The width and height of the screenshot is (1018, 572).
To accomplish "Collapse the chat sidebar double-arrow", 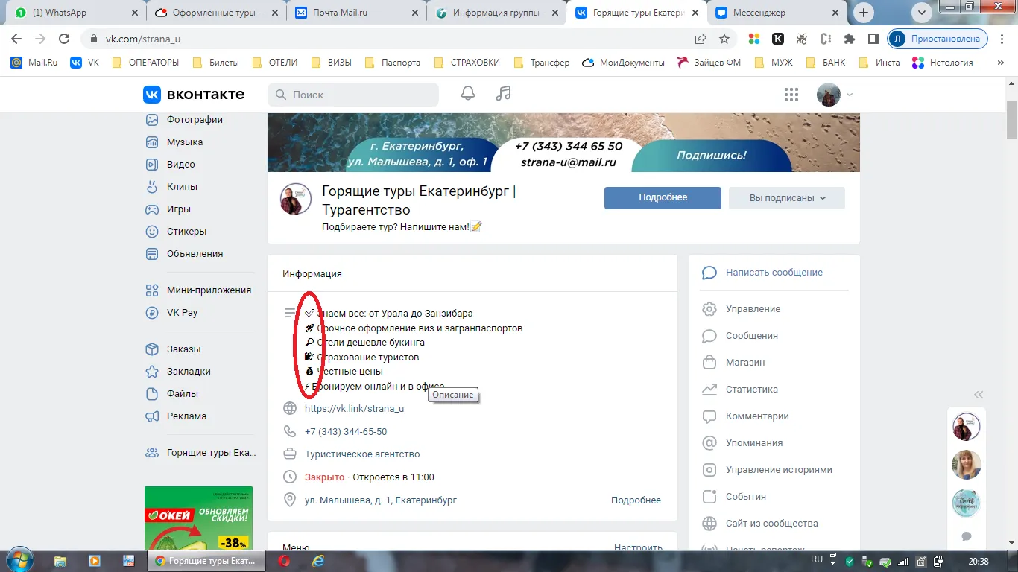I will click(x=979, y=395).
